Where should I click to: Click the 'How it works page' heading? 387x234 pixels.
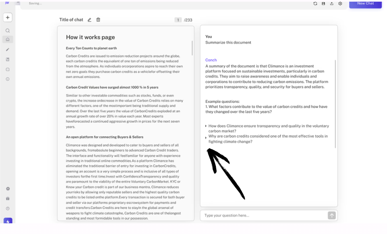(90, 37)
